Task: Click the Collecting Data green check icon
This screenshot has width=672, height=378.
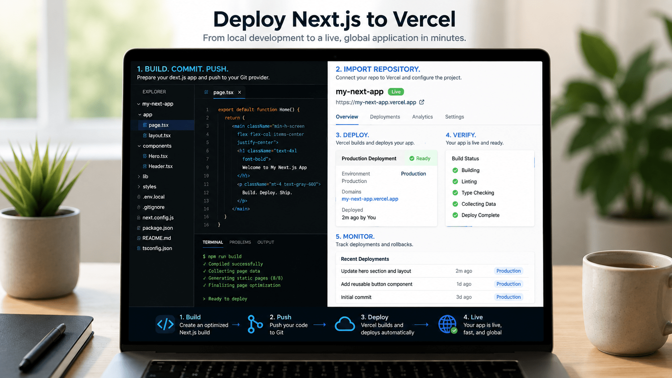Action: coord(455,204)
